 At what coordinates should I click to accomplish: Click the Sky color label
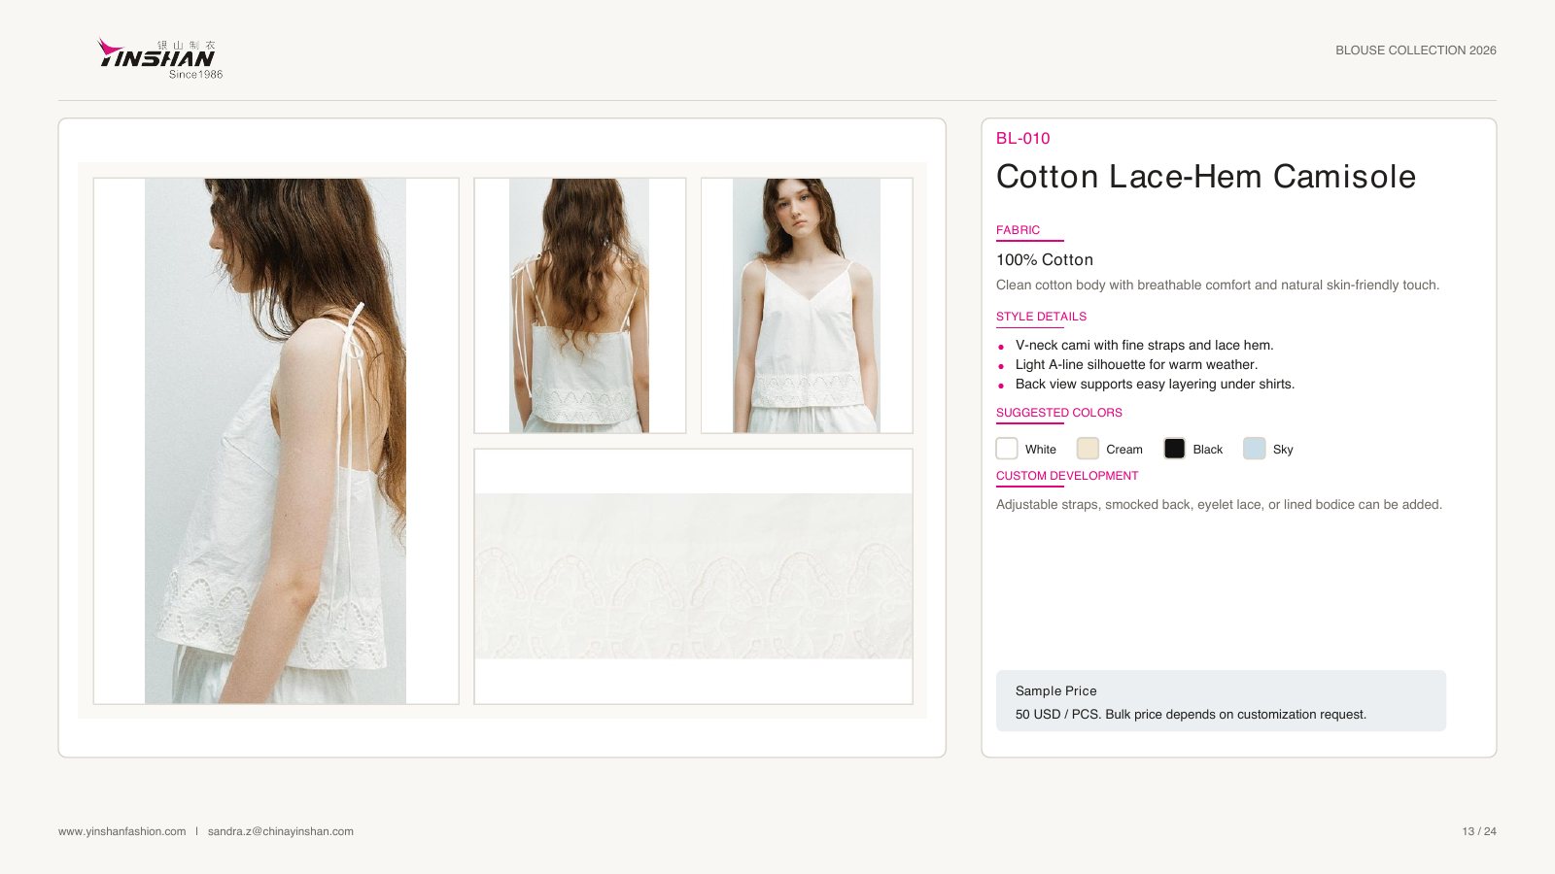(x=1283, y=450)
